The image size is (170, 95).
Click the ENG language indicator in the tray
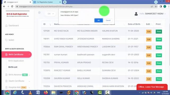point(159,93)
